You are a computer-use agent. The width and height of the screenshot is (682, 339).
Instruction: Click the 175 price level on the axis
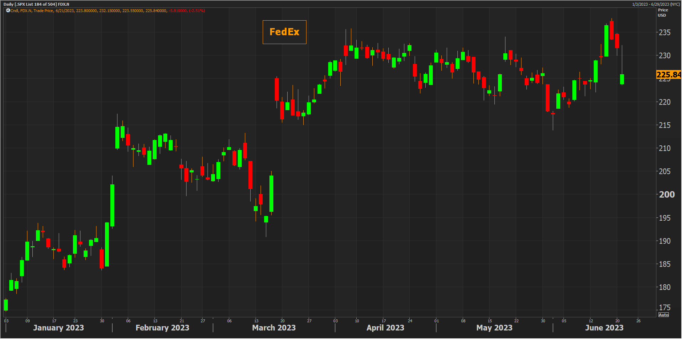tap(665, 307)
